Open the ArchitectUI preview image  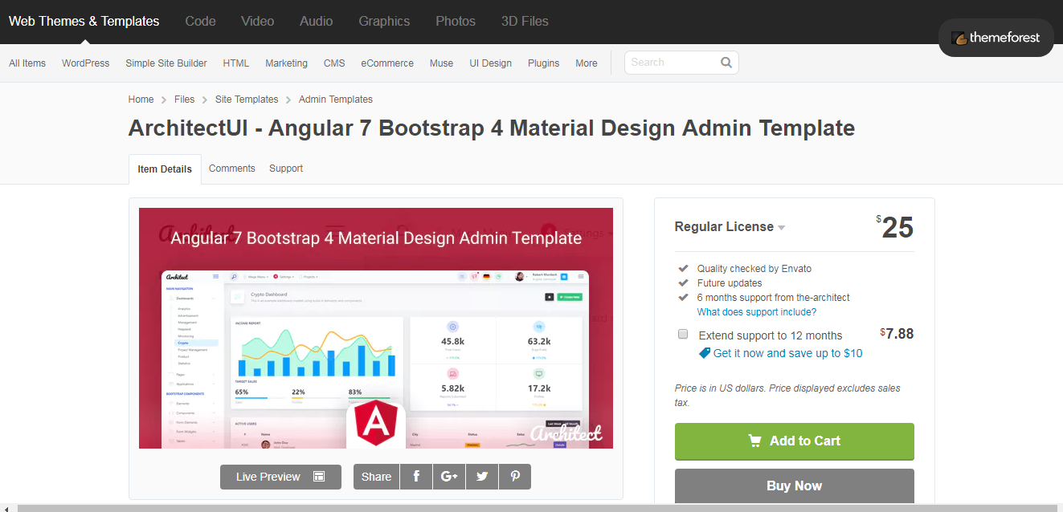tap(376, 328)
